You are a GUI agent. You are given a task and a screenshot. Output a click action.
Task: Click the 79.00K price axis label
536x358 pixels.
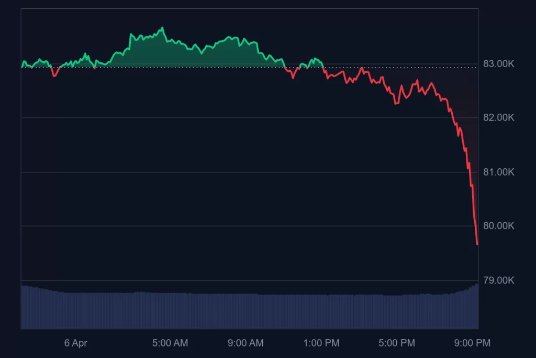pos(498,280)
